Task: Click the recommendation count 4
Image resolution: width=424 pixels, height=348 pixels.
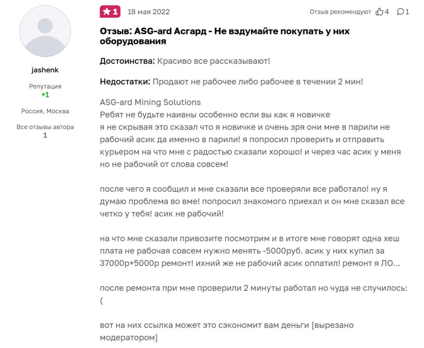Action: tap(387, 12)
